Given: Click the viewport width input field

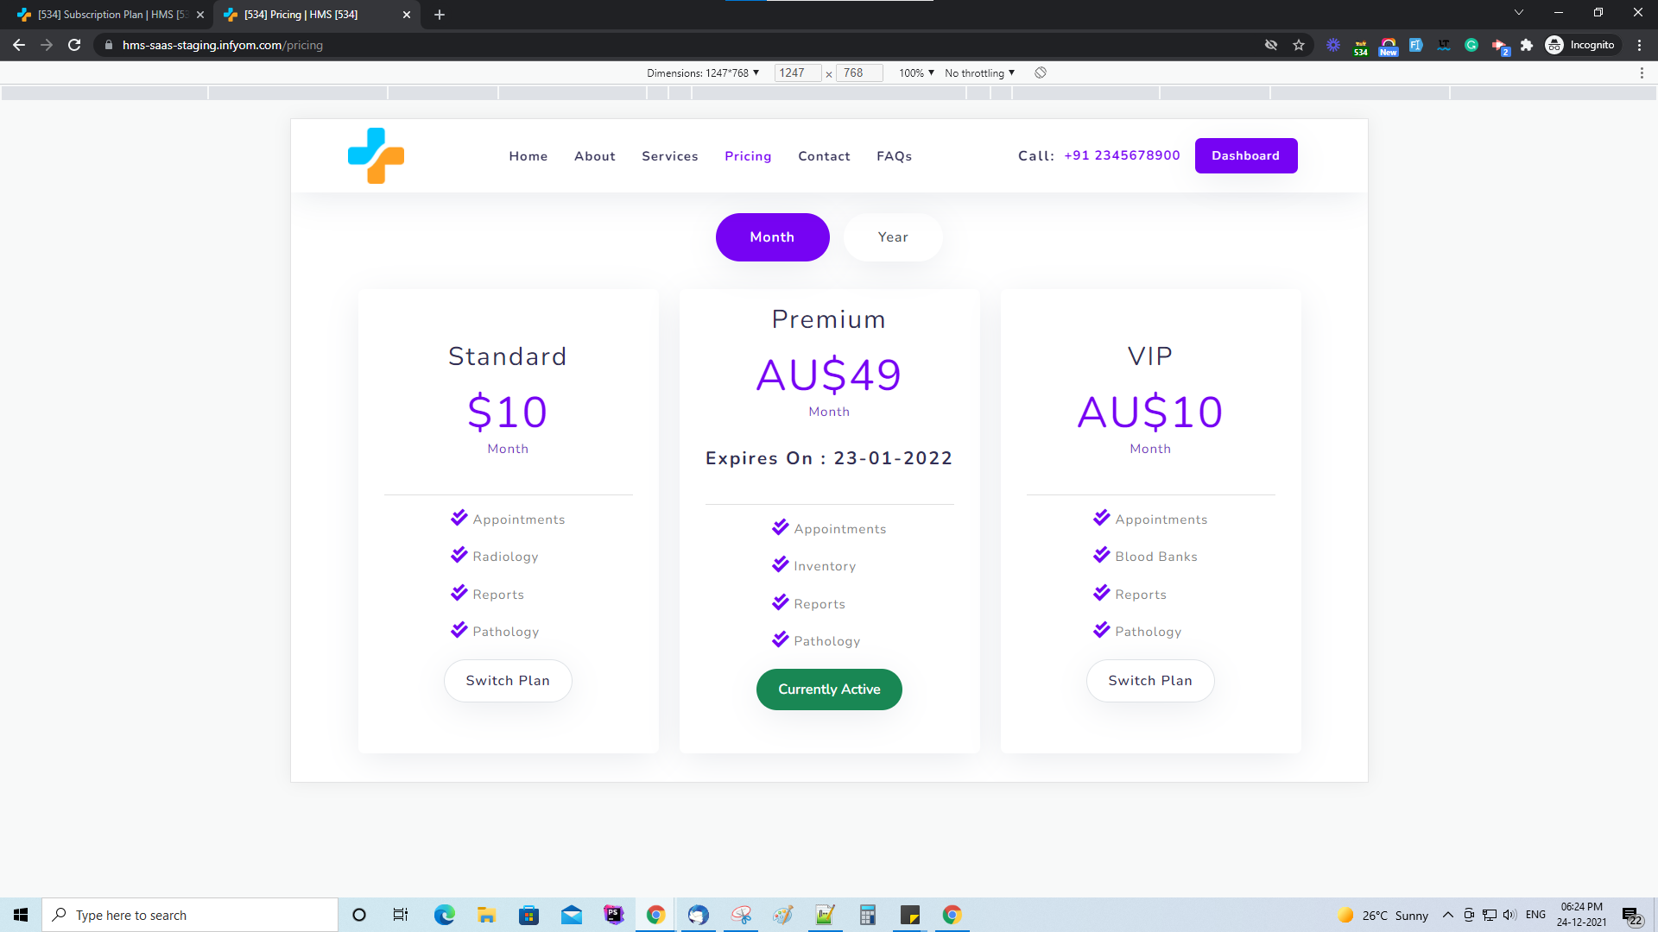Looking at the screenshot, I should click(796, 72).
